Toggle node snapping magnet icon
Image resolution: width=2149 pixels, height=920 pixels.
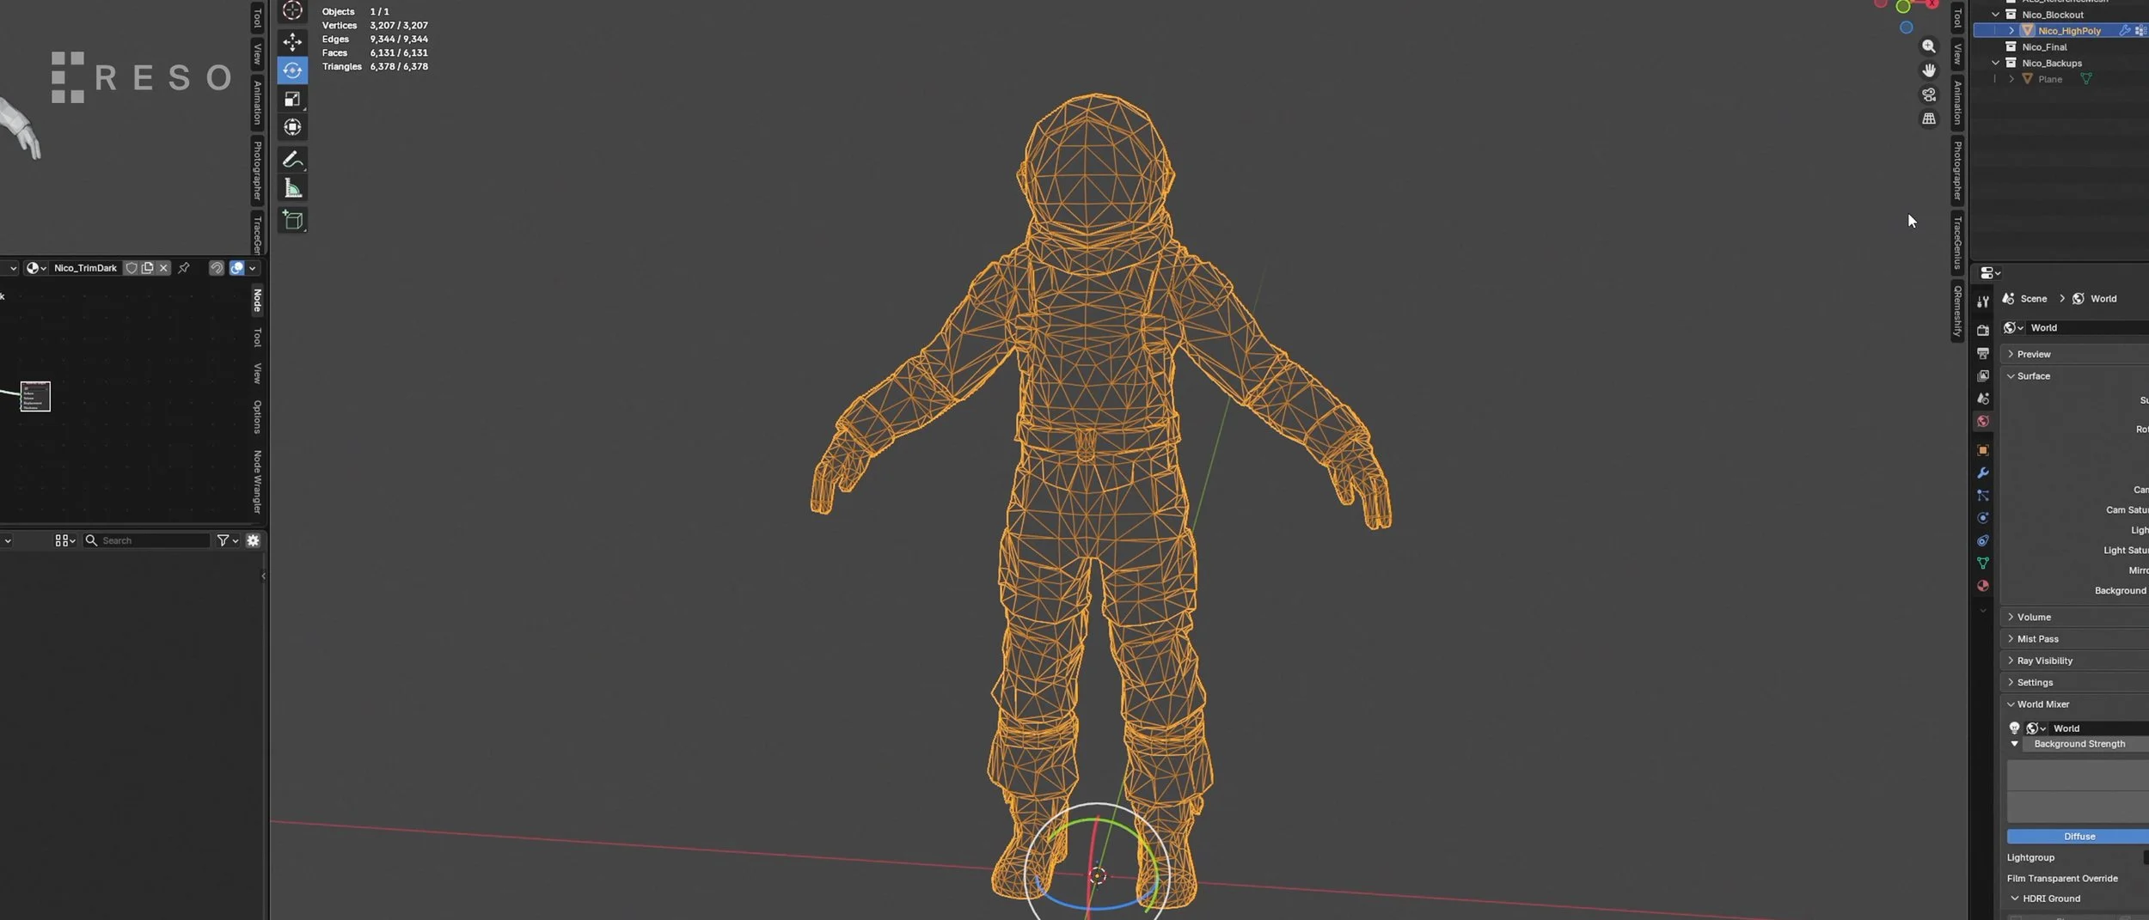coord(216,268)
